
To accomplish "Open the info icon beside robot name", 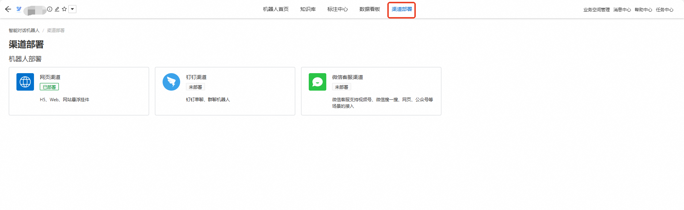I will coord(50,9).
